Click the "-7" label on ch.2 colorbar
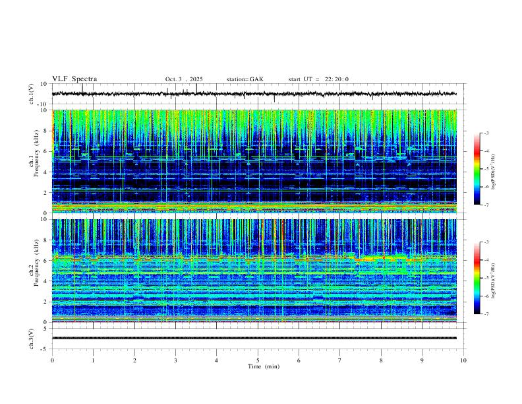This screenshot has width=522, height=404. point(486,314)
